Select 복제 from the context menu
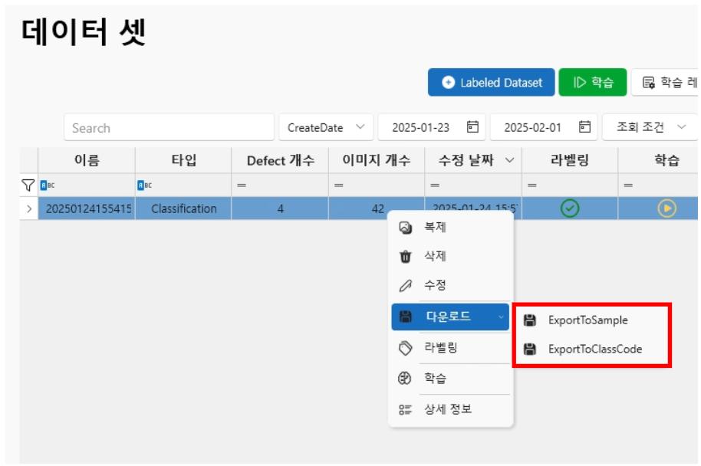701x466 pixels. 435,228
